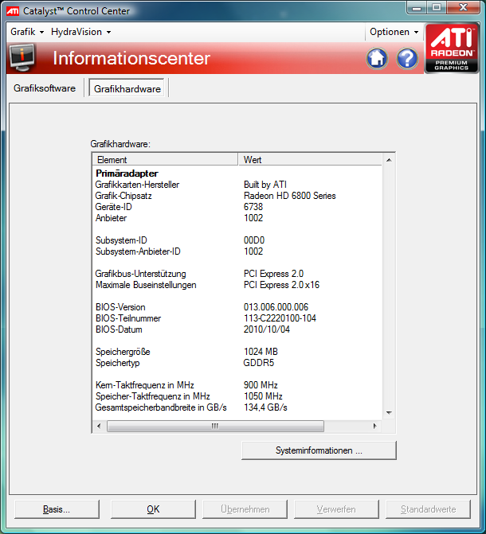The height and width of the screenshot is (534, 486).
Task: Click the horizontal scrollbar left arrow
Action: point(99,426)
